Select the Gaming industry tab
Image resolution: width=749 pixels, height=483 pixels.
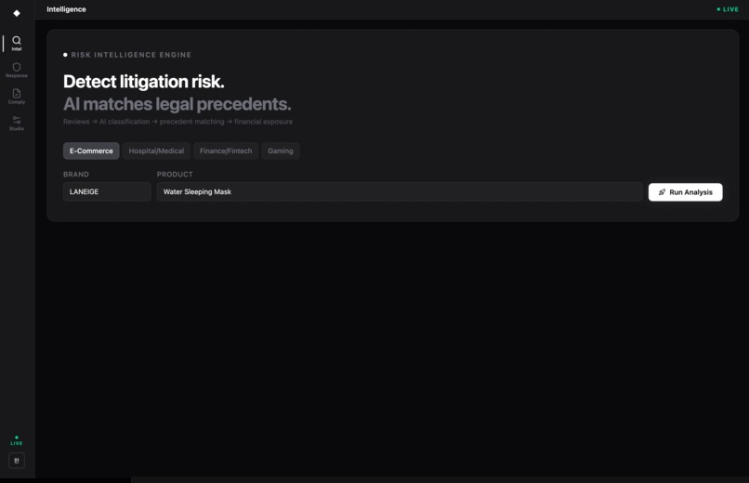point(281,150)
